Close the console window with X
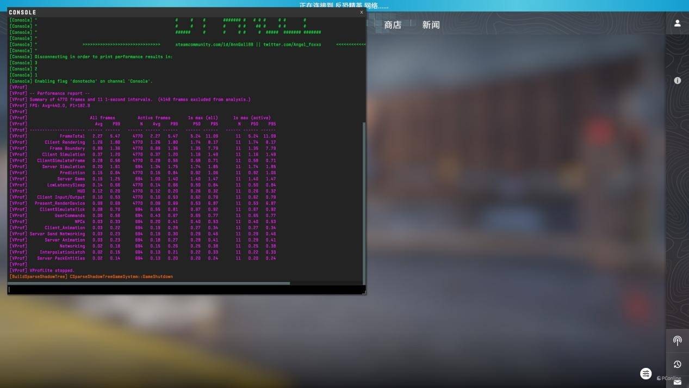 pos(361,12)
